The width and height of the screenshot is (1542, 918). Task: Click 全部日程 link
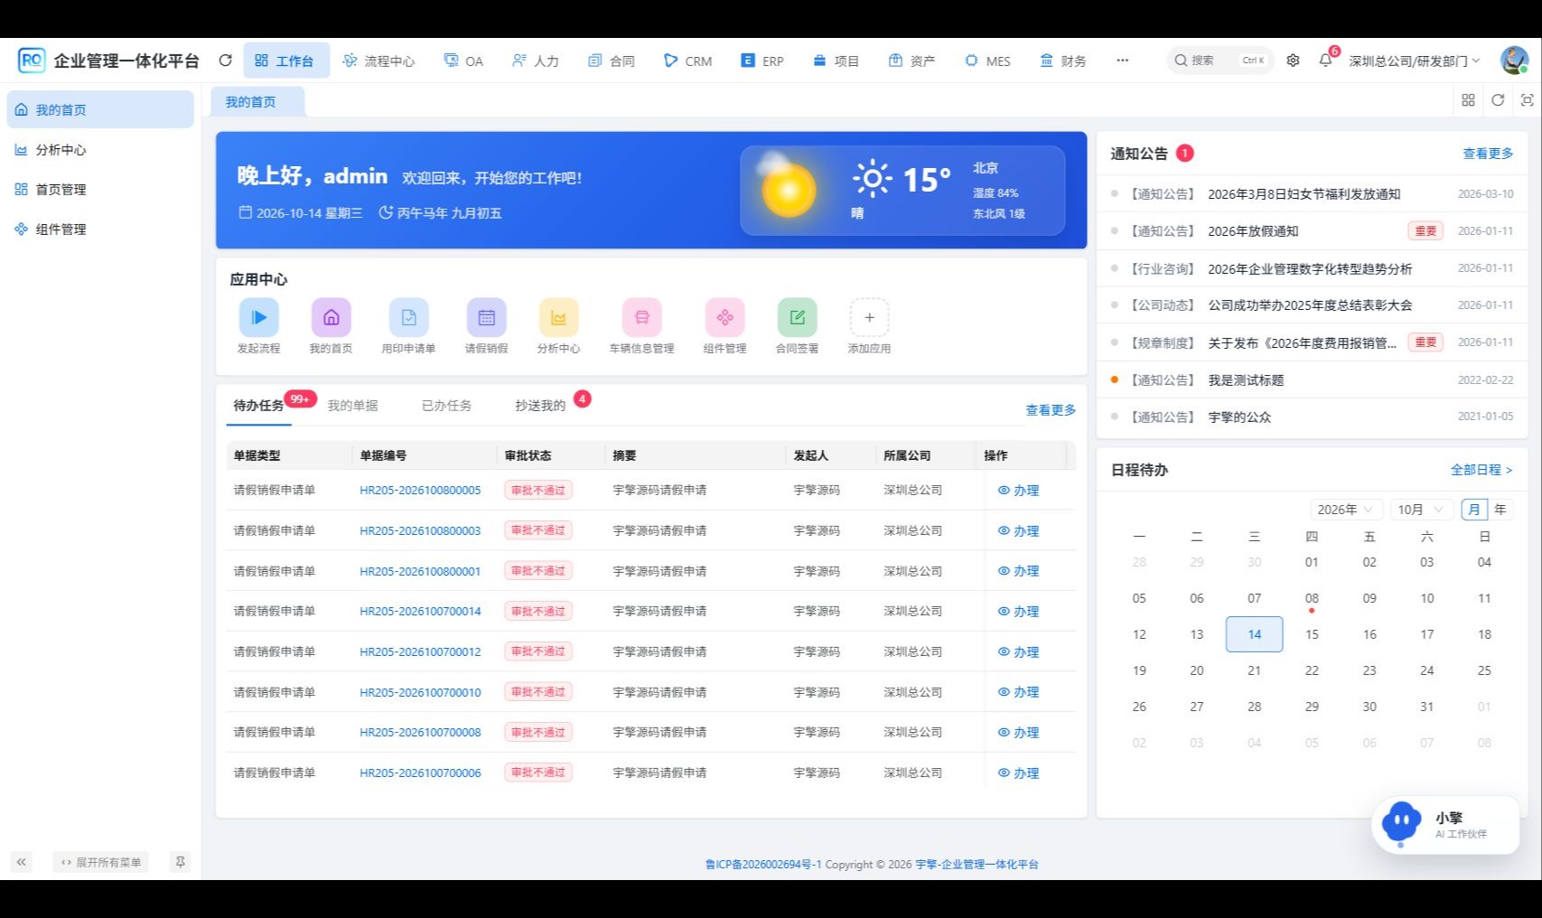pyautogui.click(x=1481, y=470)
